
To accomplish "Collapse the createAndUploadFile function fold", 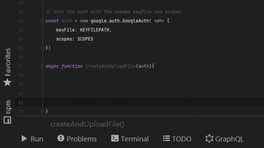I will 42,66.
